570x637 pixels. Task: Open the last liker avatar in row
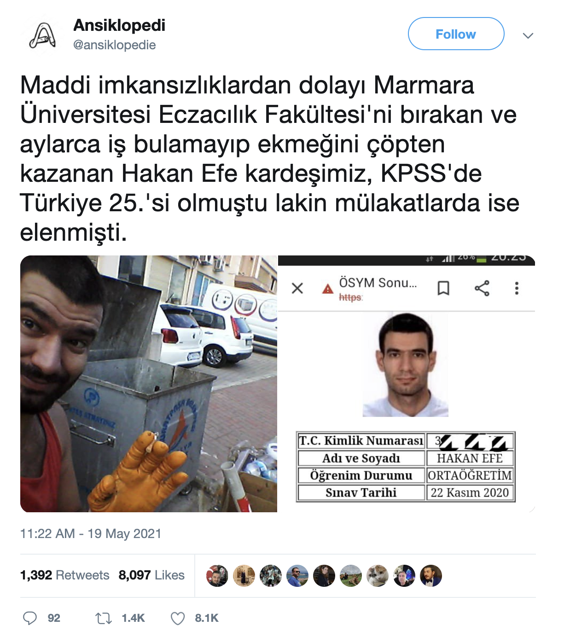coord(431,576)
